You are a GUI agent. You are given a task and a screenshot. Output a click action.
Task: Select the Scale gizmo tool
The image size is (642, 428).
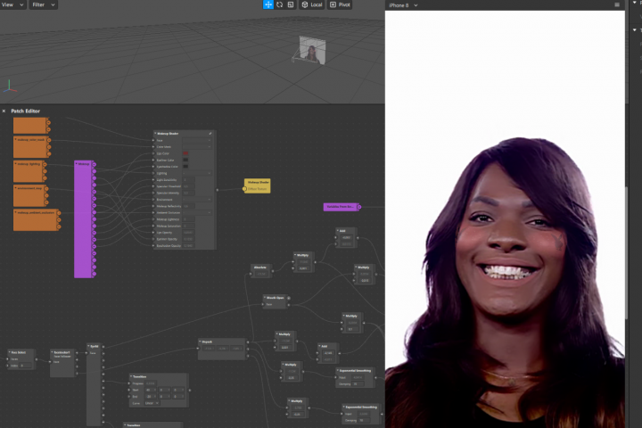(291, 4)
